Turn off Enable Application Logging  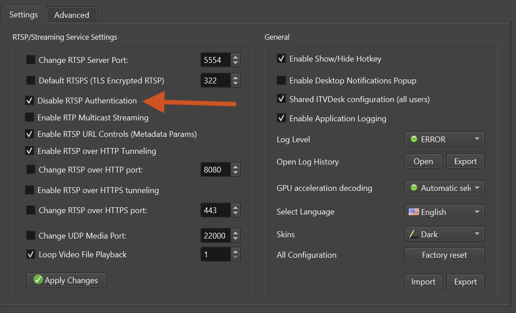point(281,118)
